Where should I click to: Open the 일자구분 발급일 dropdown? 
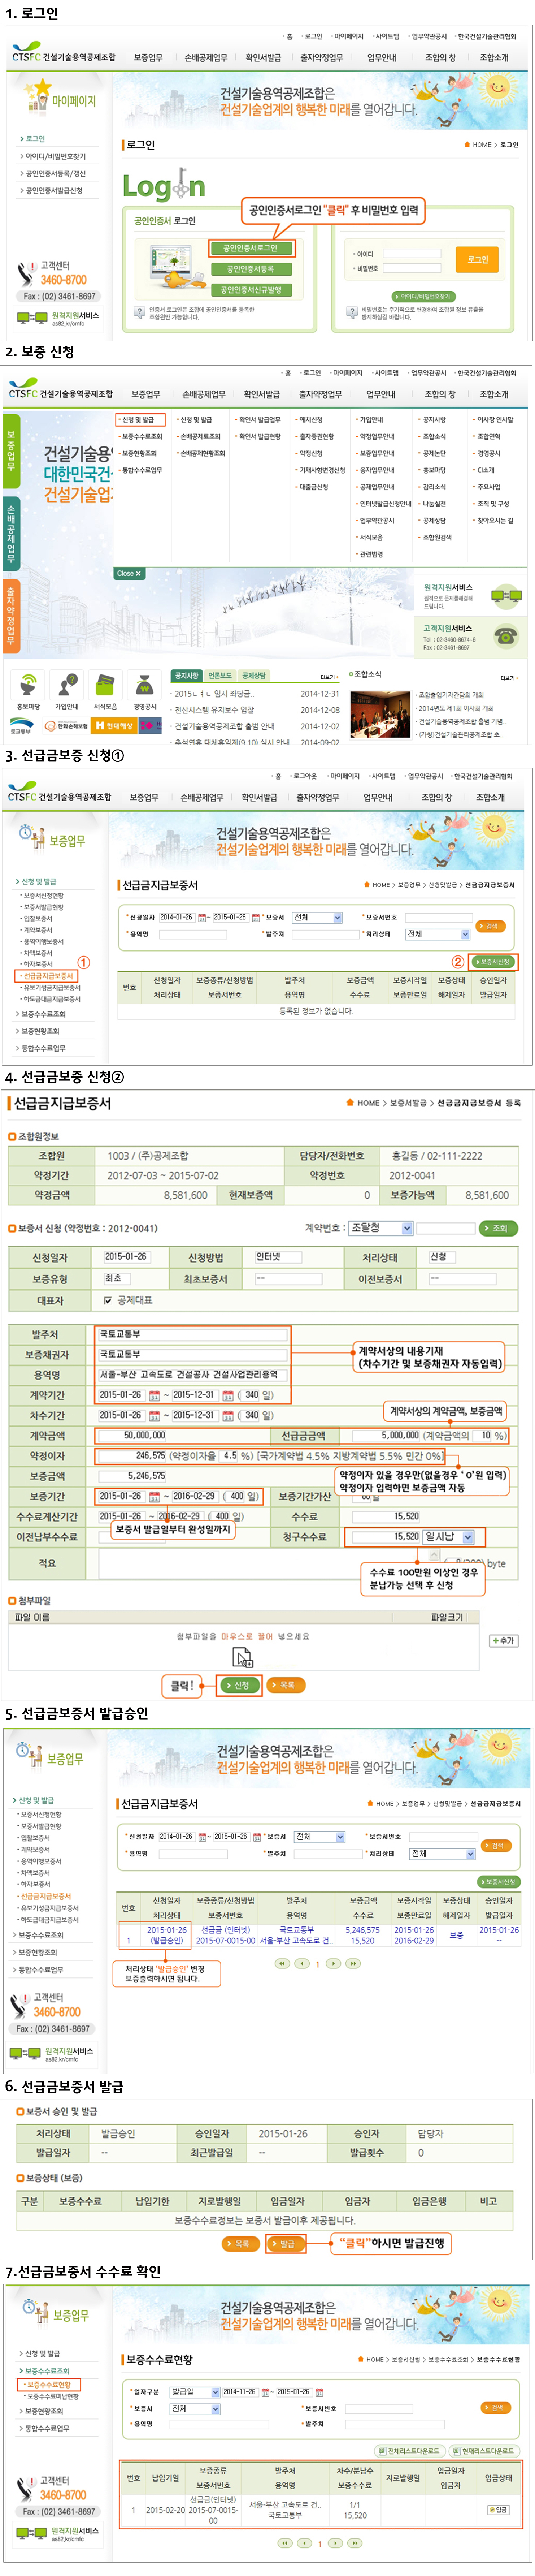tap(195, 2392)
